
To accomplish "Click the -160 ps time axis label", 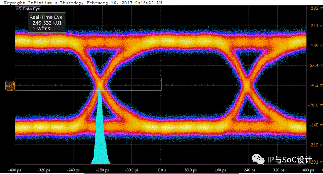I will (x=102, y=170).
